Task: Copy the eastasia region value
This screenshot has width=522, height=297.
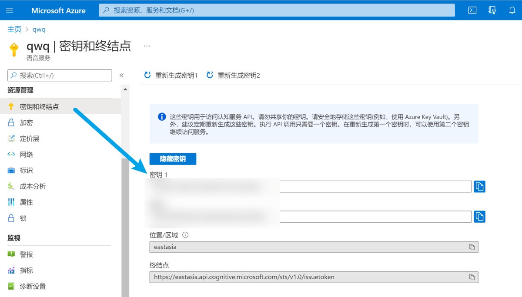Action: [x=472, y=247]
